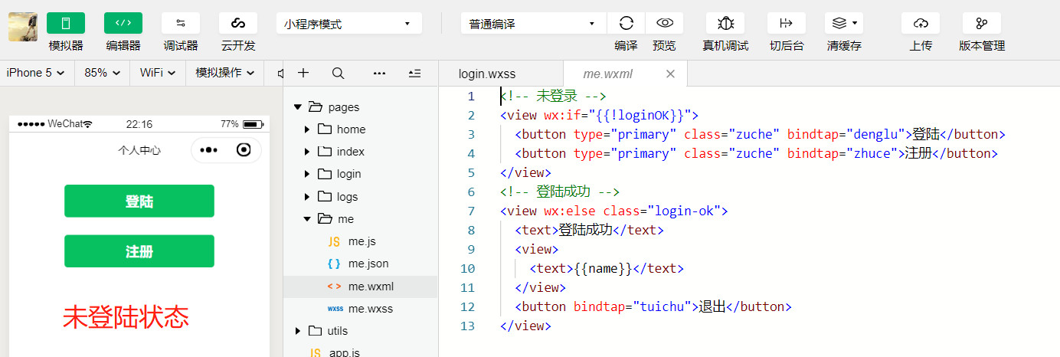Click the search icon in file explorer
1060x357 pixels.
pyautogui.click(x=338, y=74)
